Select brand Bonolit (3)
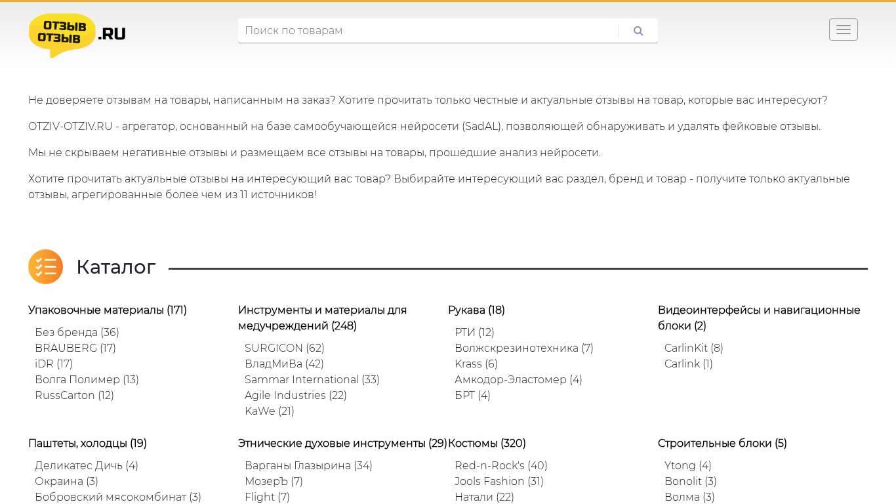 click(x=691, y=481)
